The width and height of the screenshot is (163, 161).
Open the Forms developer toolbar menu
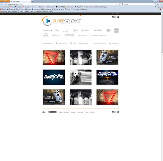pos(22,9)
